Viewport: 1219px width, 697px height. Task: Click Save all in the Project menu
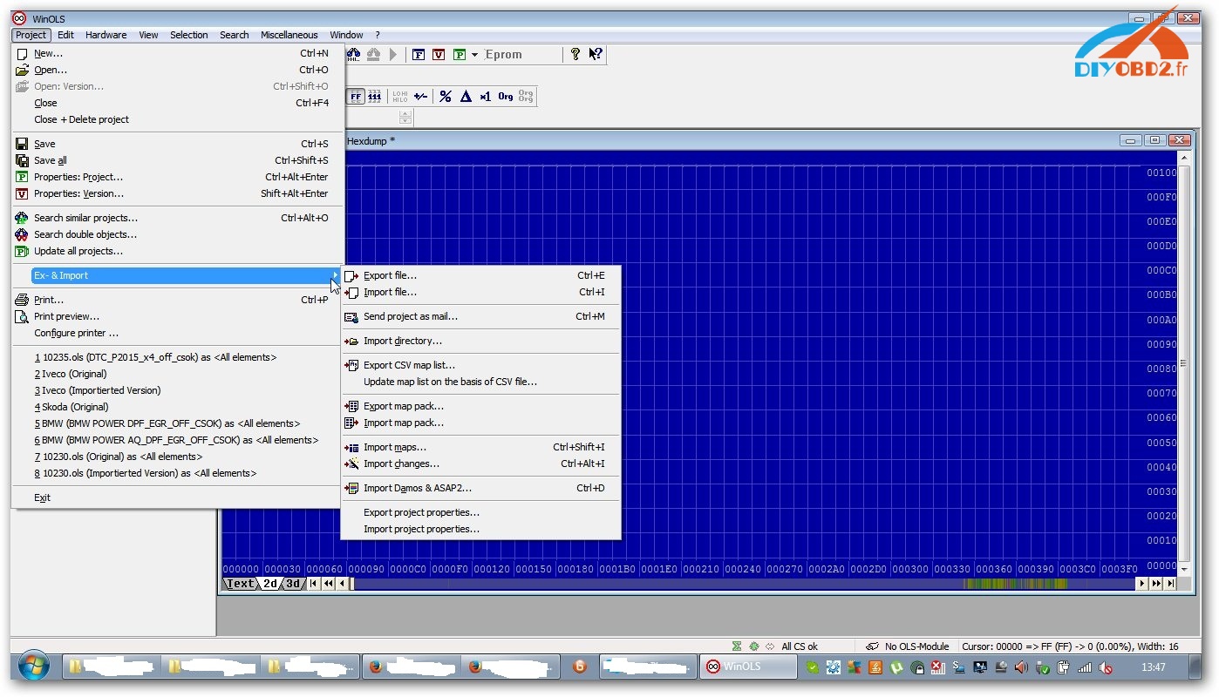(175, 160)
